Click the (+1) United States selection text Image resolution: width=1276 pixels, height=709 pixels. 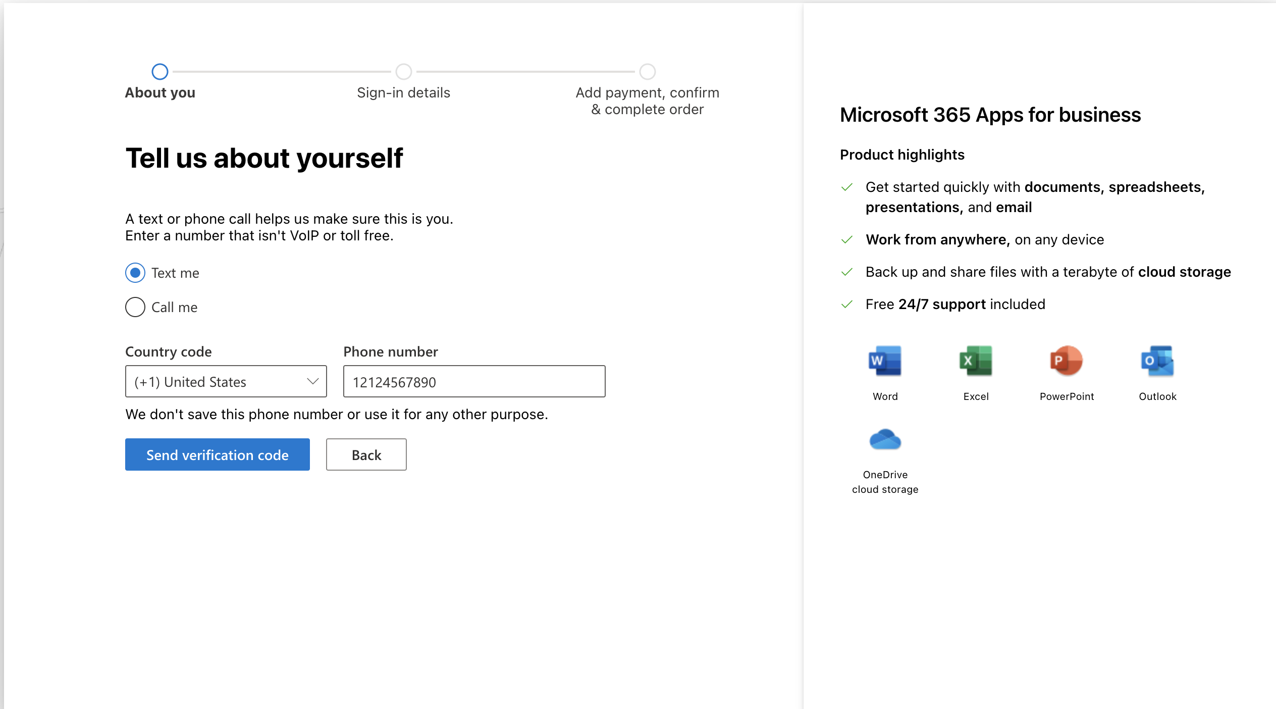coord(190,382)
